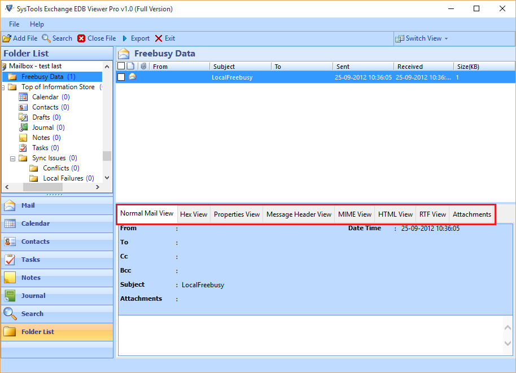This screenshot has width=516, height=373.
Task: Click message body scroll up arrow
Action: pos(508,327)
